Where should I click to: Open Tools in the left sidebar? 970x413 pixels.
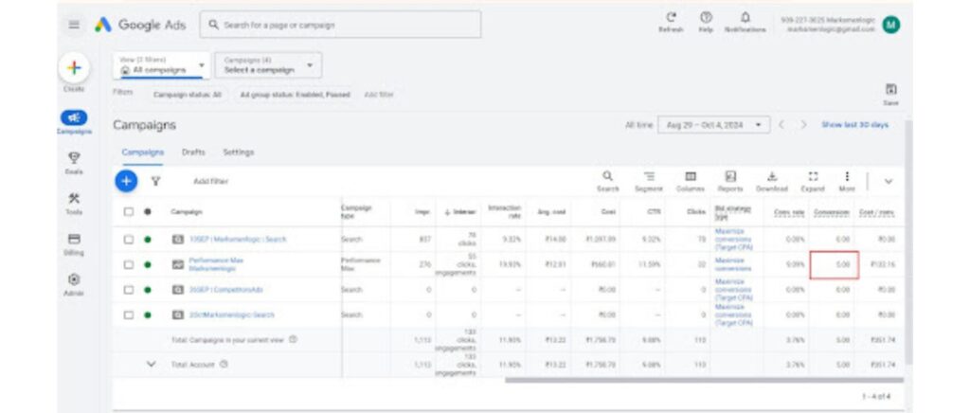(x=74, y=204)
